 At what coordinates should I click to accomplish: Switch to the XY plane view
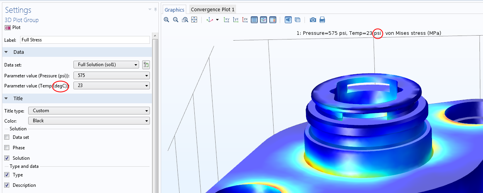coord(227,20)
